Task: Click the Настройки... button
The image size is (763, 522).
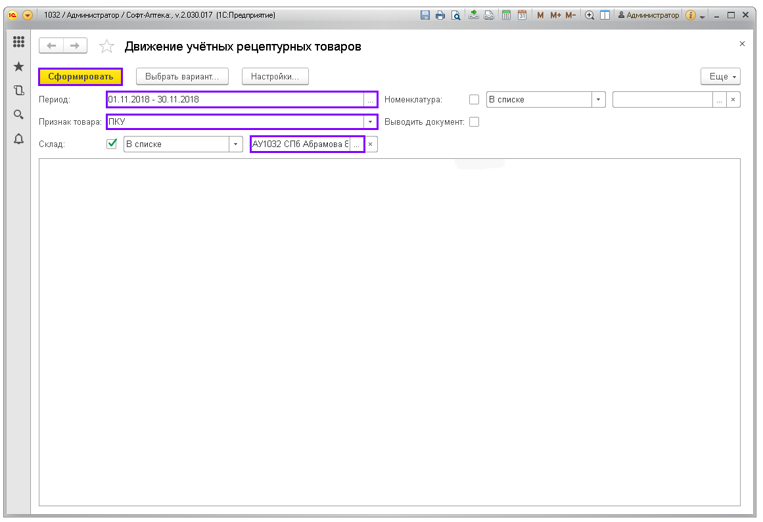Action: [x=275, y=77]
